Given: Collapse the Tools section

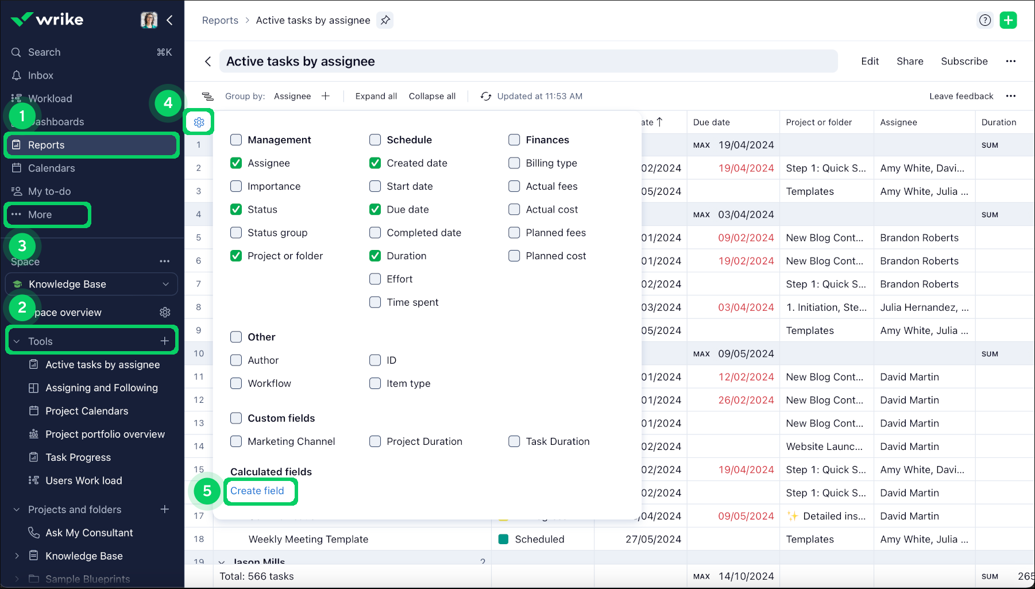Looking at the screenshot, I should click(x=17, y=341).
